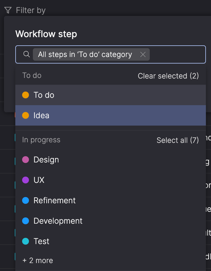
Task: Click Select all (7) for In progress
Action: [x=178, y=140]
